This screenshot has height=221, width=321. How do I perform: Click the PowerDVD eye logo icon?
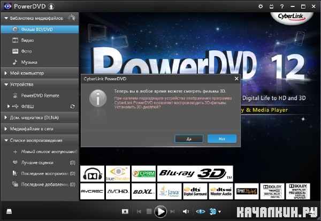pyautogui.click(x=7, y=6)
